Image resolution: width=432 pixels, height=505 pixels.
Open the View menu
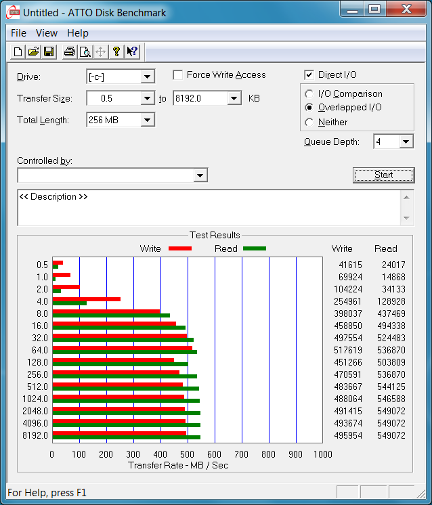click(47, 33)
